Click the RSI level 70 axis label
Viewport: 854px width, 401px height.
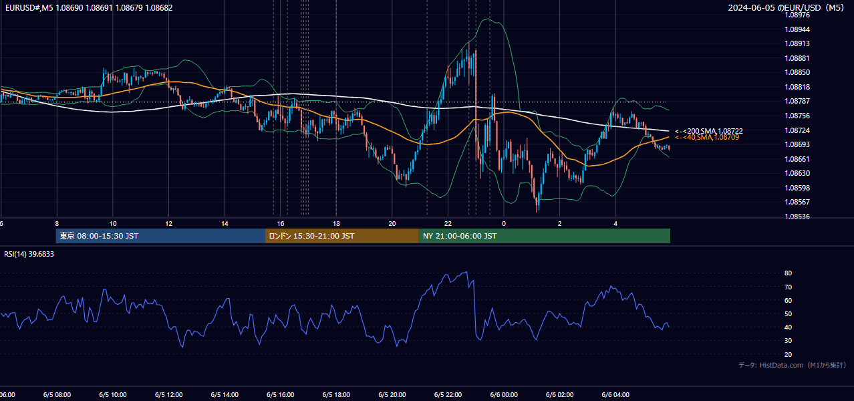[x=788, y=287]
